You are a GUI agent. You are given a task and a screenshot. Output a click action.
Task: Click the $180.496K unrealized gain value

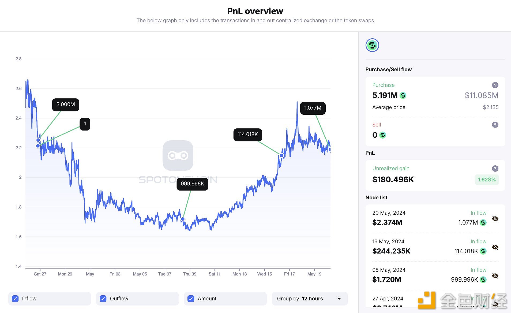(x=393, y=180)
